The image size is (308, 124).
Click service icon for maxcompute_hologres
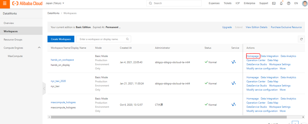pos(233,104)
